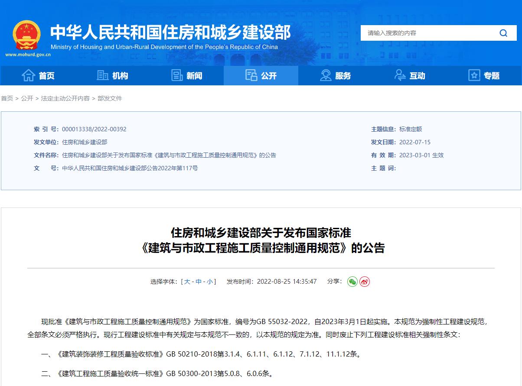
Task: Click the subject info value 标准定额
Action: pyautogui.click(x=411, y=129)
